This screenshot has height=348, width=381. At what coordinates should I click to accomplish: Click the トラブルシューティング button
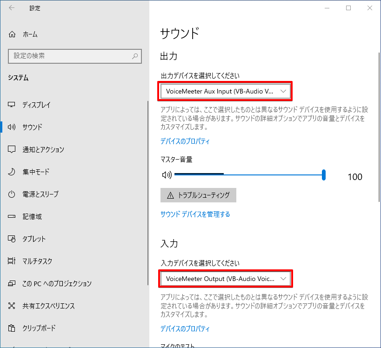[198, 195]
